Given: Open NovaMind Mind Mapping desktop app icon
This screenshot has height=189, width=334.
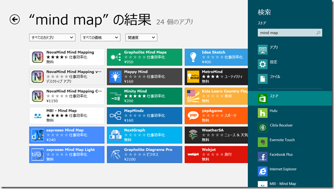Looking at the screenshot, I should (38, 76).
